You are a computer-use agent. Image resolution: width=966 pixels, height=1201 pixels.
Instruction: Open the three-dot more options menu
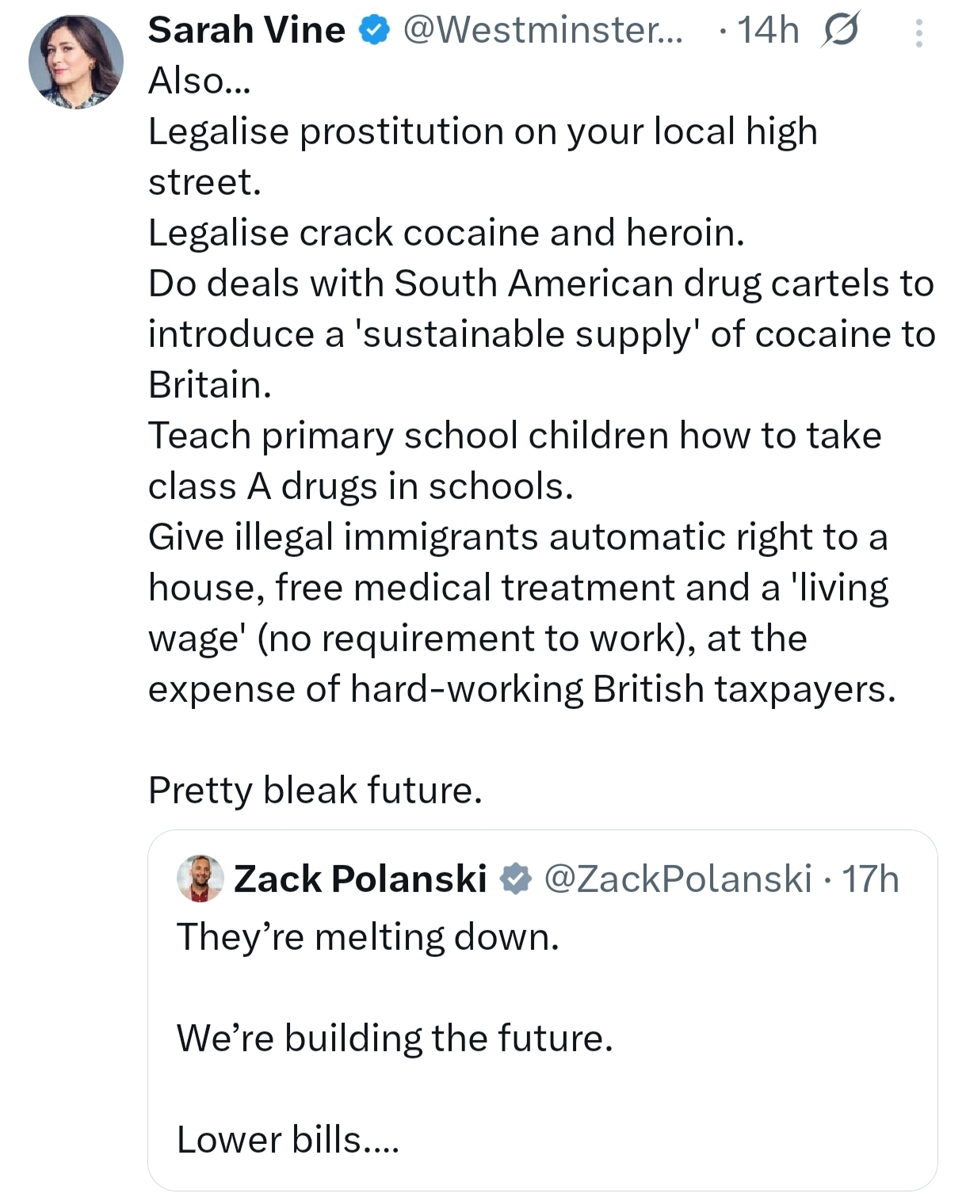point(918,32)
